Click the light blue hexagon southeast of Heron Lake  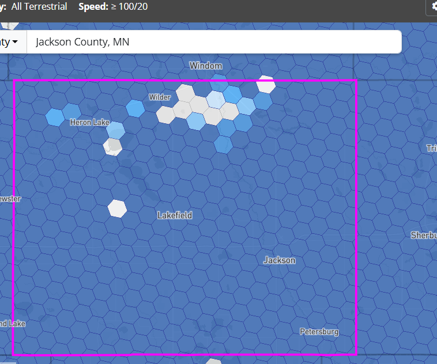coord(116,130)
